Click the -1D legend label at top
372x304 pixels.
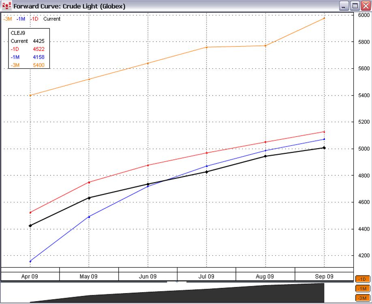(34, 19)
